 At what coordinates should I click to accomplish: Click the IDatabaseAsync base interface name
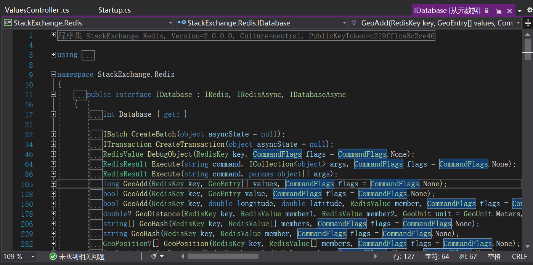pos(318,95)
